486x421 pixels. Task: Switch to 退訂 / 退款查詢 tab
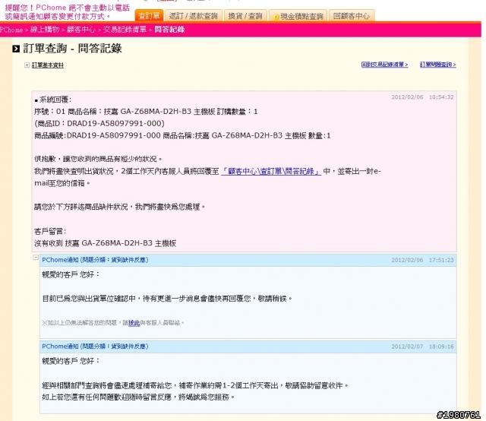tap(194, 15)
